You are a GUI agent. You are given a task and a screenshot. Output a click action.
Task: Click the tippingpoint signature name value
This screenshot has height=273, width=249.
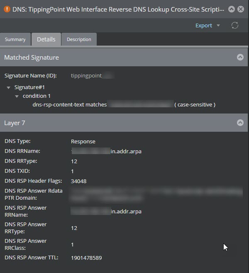pyautogui.click(x=86, y=76)
